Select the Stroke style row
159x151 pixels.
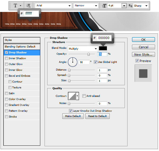pos(22,117)
